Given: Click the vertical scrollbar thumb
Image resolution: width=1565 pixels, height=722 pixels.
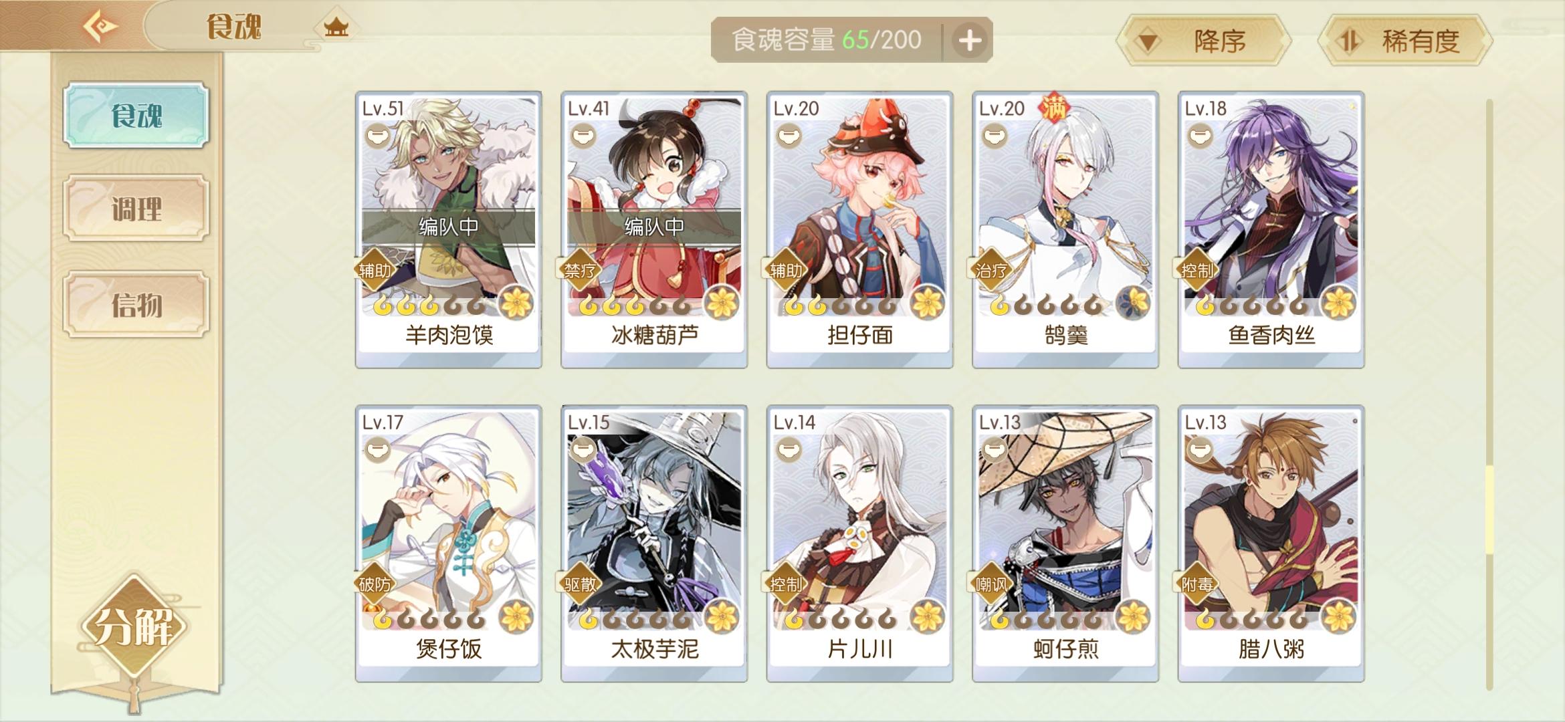Looking at the screenshot, I should coord(1489,509).
